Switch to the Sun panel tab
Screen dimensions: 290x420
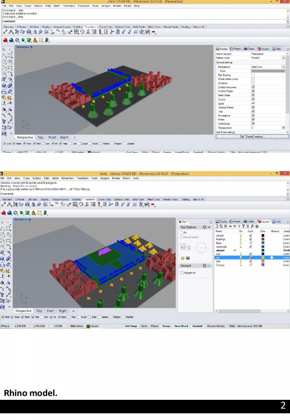point(184,221)
